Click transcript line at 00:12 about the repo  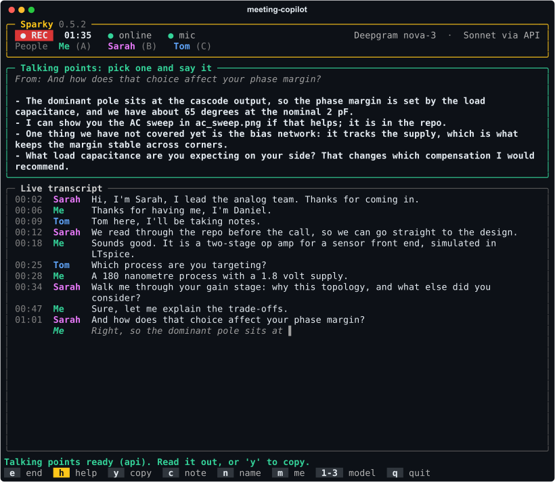[x=266, y=232]
